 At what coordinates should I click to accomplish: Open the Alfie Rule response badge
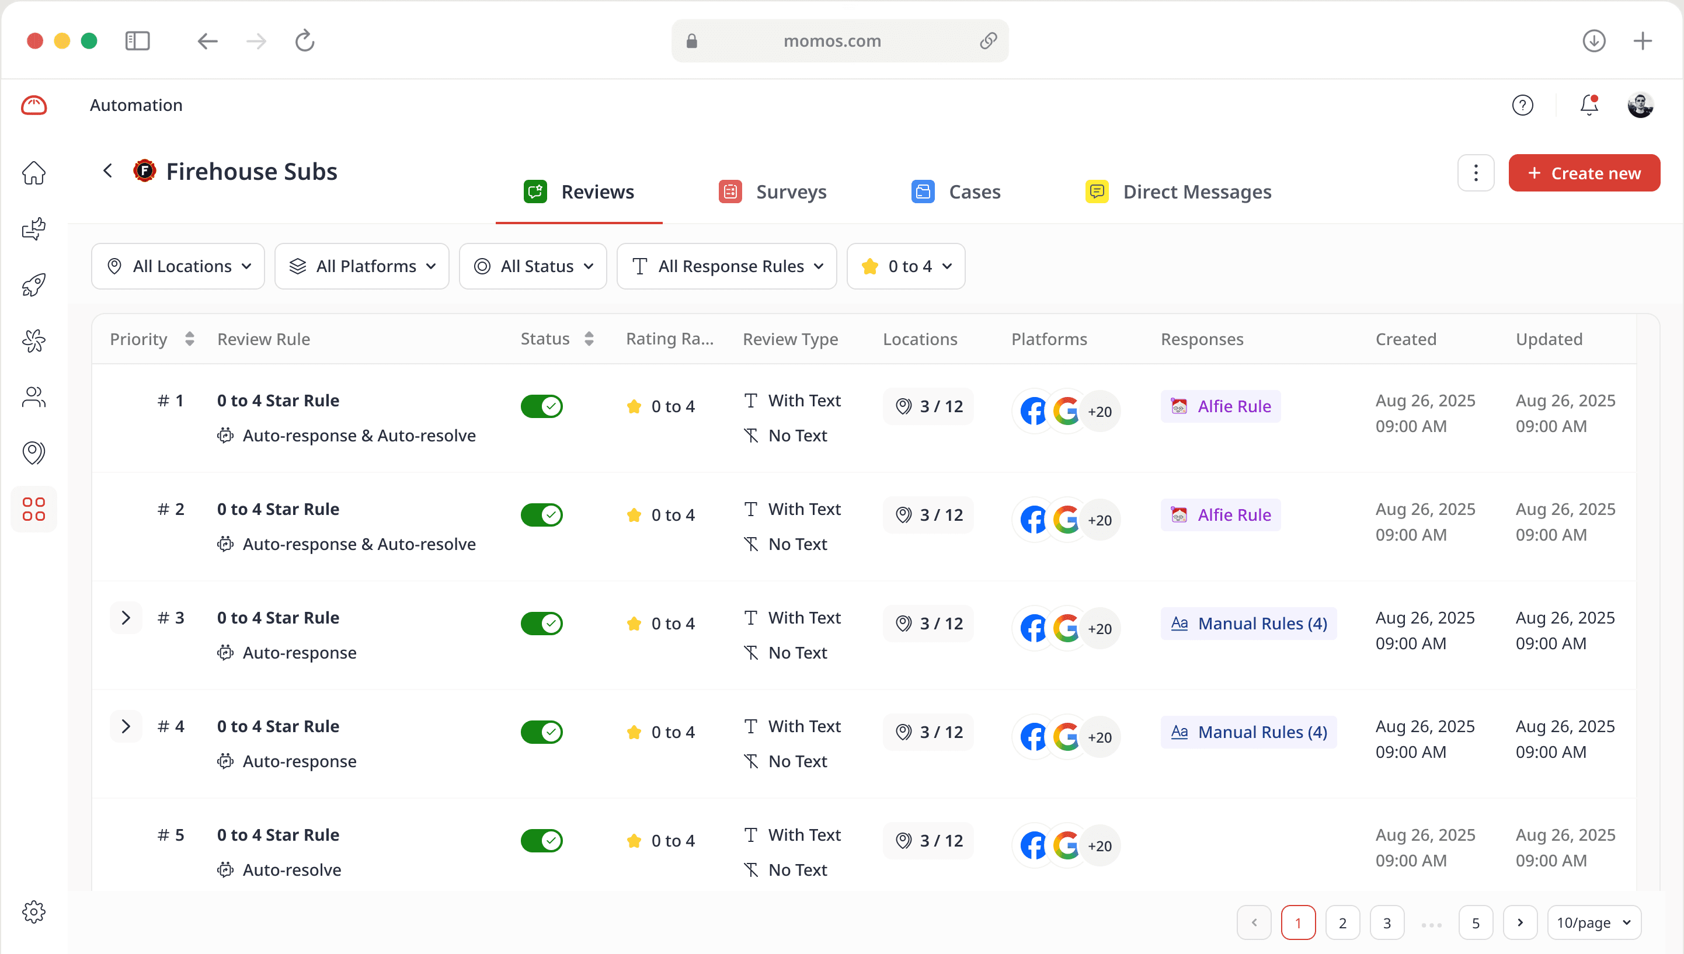1220,406
